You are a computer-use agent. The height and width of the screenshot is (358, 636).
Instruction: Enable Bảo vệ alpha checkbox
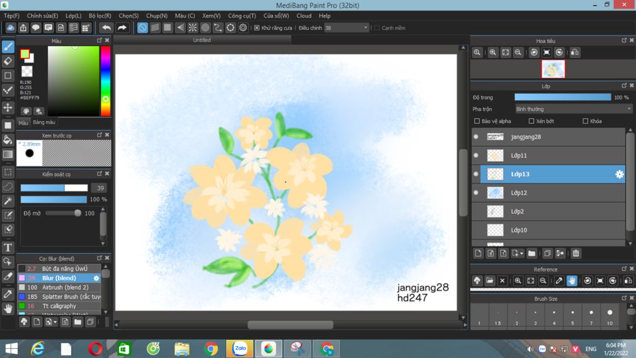tap(477, 121)
